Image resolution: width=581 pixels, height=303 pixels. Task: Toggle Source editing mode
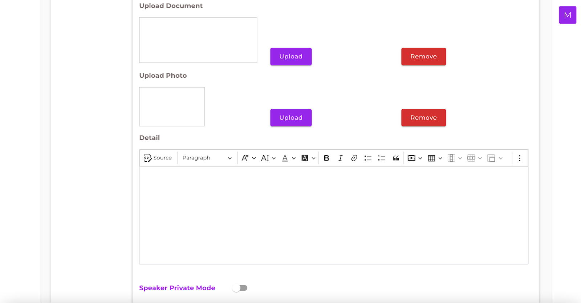[158, 158]
